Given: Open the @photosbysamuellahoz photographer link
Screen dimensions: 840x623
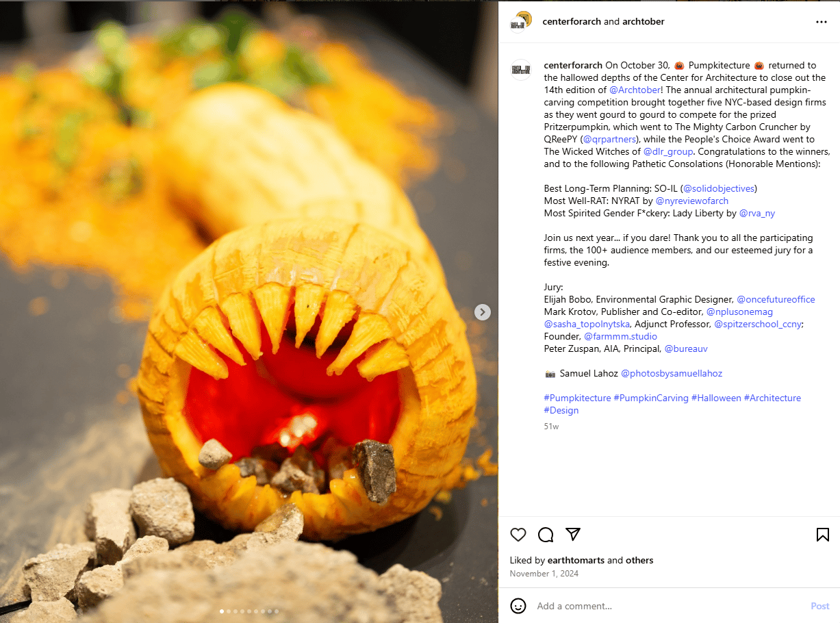Looking at the screenshot, I should pyautogui.click(x=672, y=373).
